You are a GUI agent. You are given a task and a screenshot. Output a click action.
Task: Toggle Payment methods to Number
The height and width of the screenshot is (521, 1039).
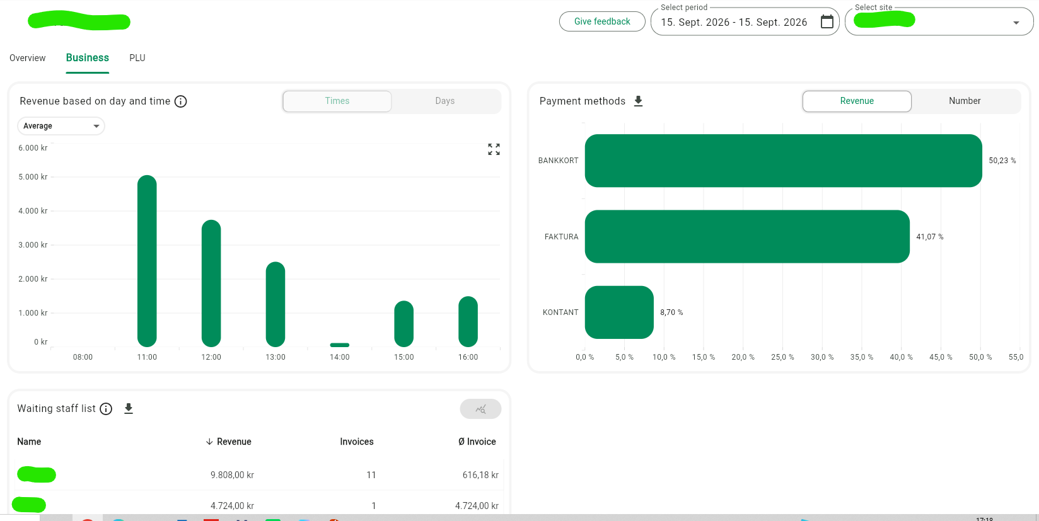[965, 101]
